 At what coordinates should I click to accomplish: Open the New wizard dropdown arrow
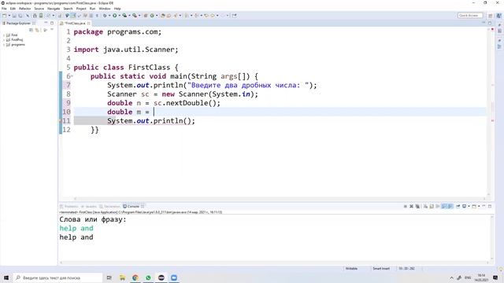pos(9,16)
